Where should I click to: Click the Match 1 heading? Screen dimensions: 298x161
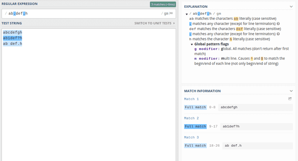pyautogui.click(x=191, y=99)
